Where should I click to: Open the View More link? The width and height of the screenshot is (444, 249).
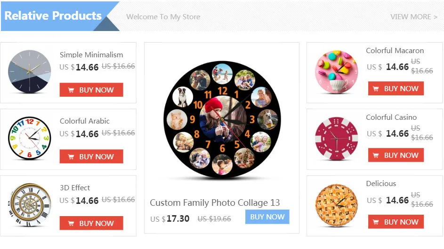tap(413, 17)
